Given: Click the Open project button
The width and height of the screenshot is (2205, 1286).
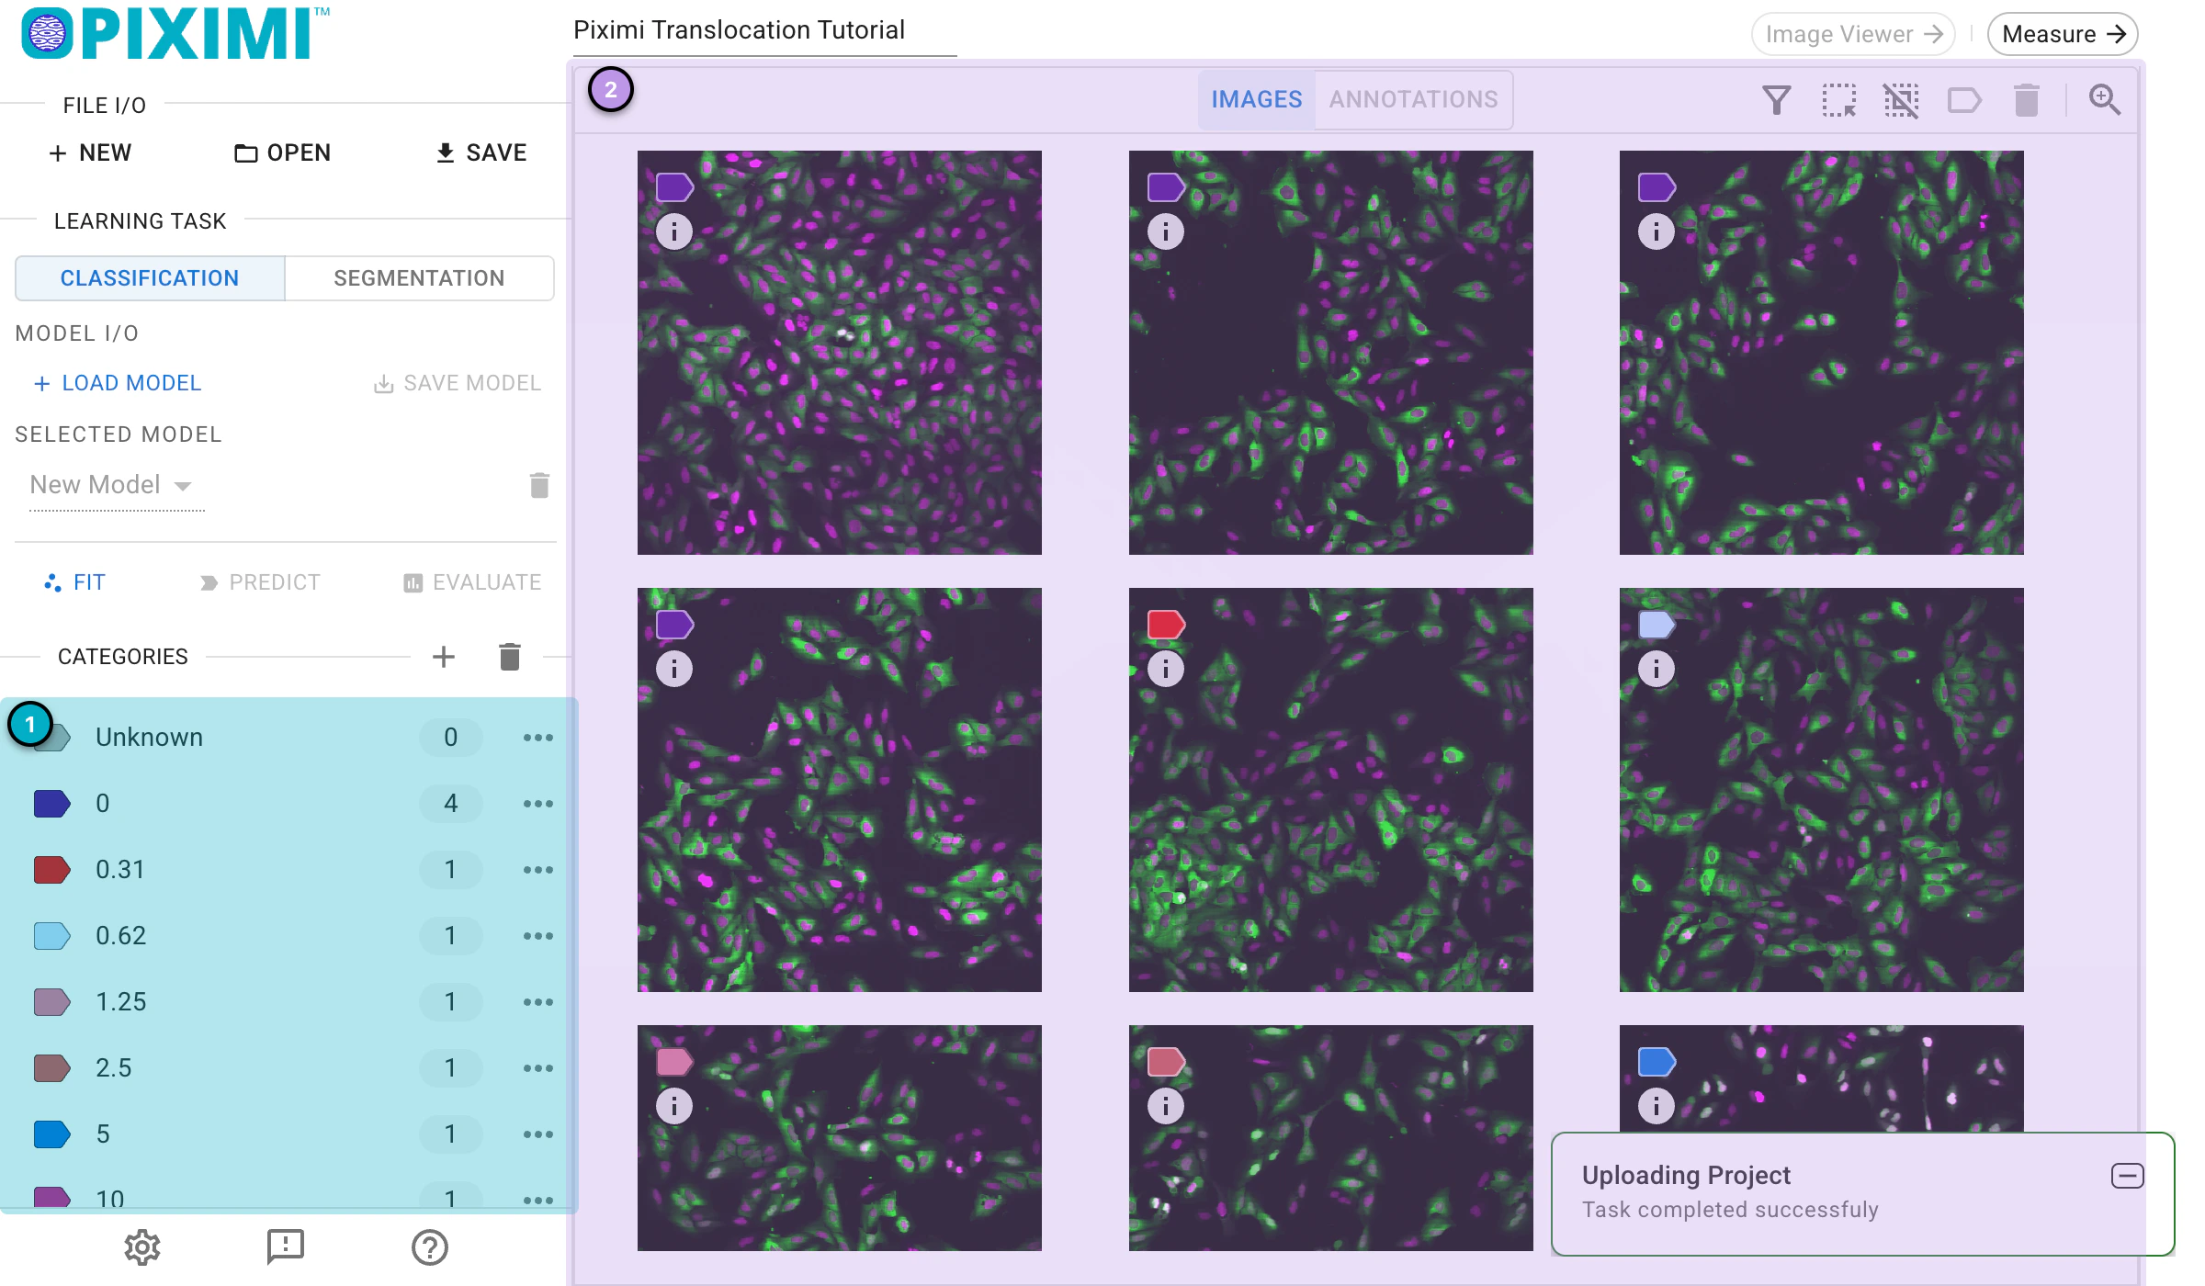Looking at the screenshot, I should click(x=283, y=152).
